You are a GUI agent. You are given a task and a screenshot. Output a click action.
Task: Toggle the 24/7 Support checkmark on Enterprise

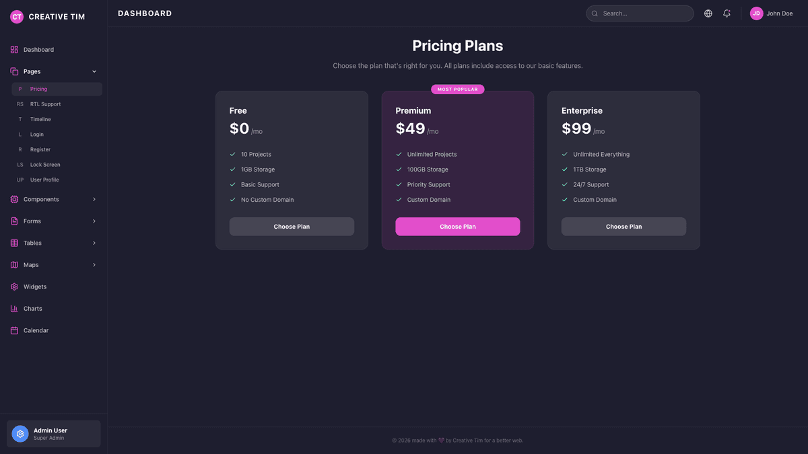[564, 184]
